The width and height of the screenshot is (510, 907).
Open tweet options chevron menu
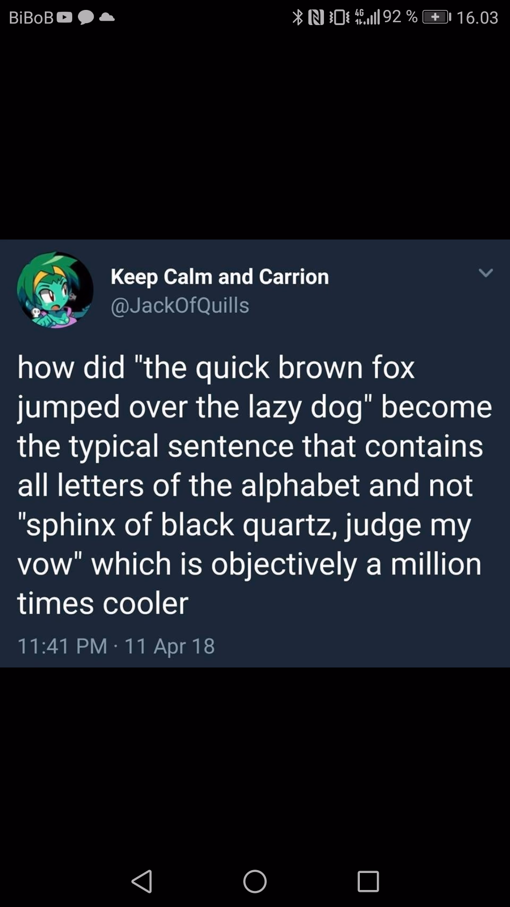point(486,273)
